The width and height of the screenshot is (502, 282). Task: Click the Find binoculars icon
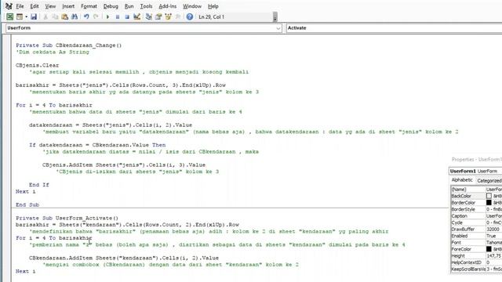[75, 16]
